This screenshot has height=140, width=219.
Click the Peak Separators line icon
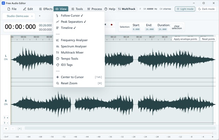(x=57, y=22)
